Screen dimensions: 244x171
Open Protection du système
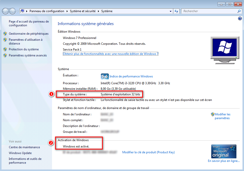click(x=24, y=49)
